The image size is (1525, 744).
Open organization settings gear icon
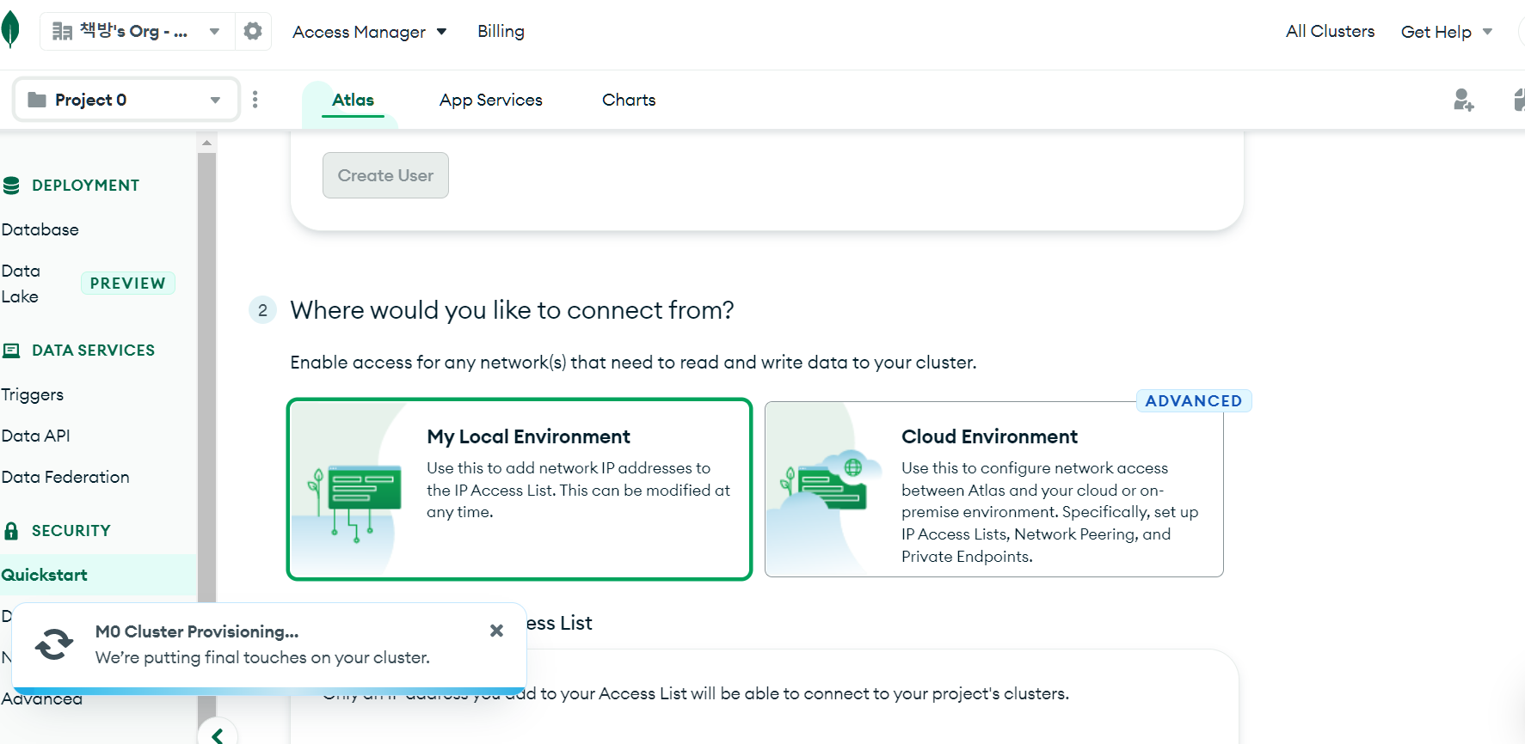point(253,31)
